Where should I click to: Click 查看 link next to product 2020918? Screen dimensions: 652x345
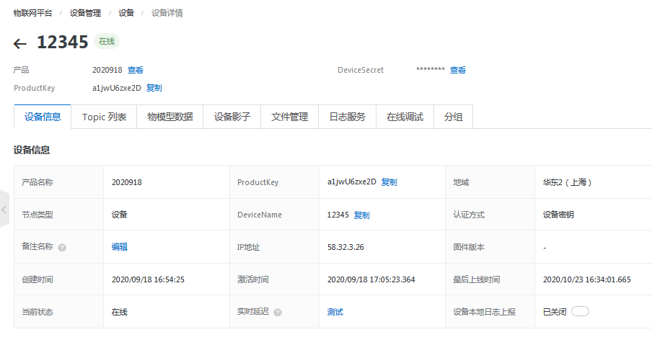pos(136,71)
